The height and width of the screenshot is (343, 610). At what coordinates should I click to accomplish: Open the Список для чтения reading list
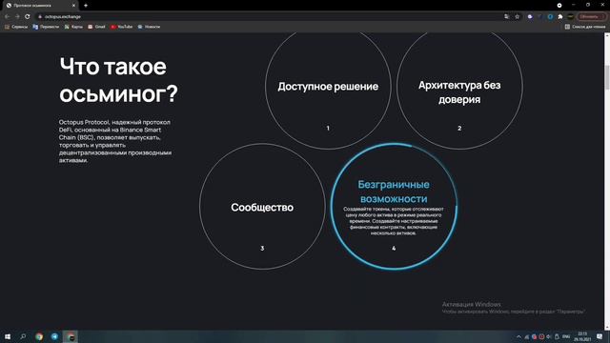tap(585, 27)
